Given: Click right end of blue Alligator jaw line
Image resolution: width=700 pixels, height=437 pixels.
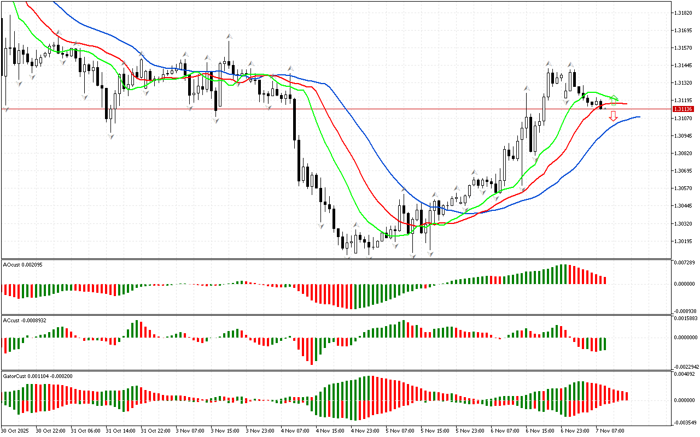Looking at the screenshot, I should click(639, 117).
